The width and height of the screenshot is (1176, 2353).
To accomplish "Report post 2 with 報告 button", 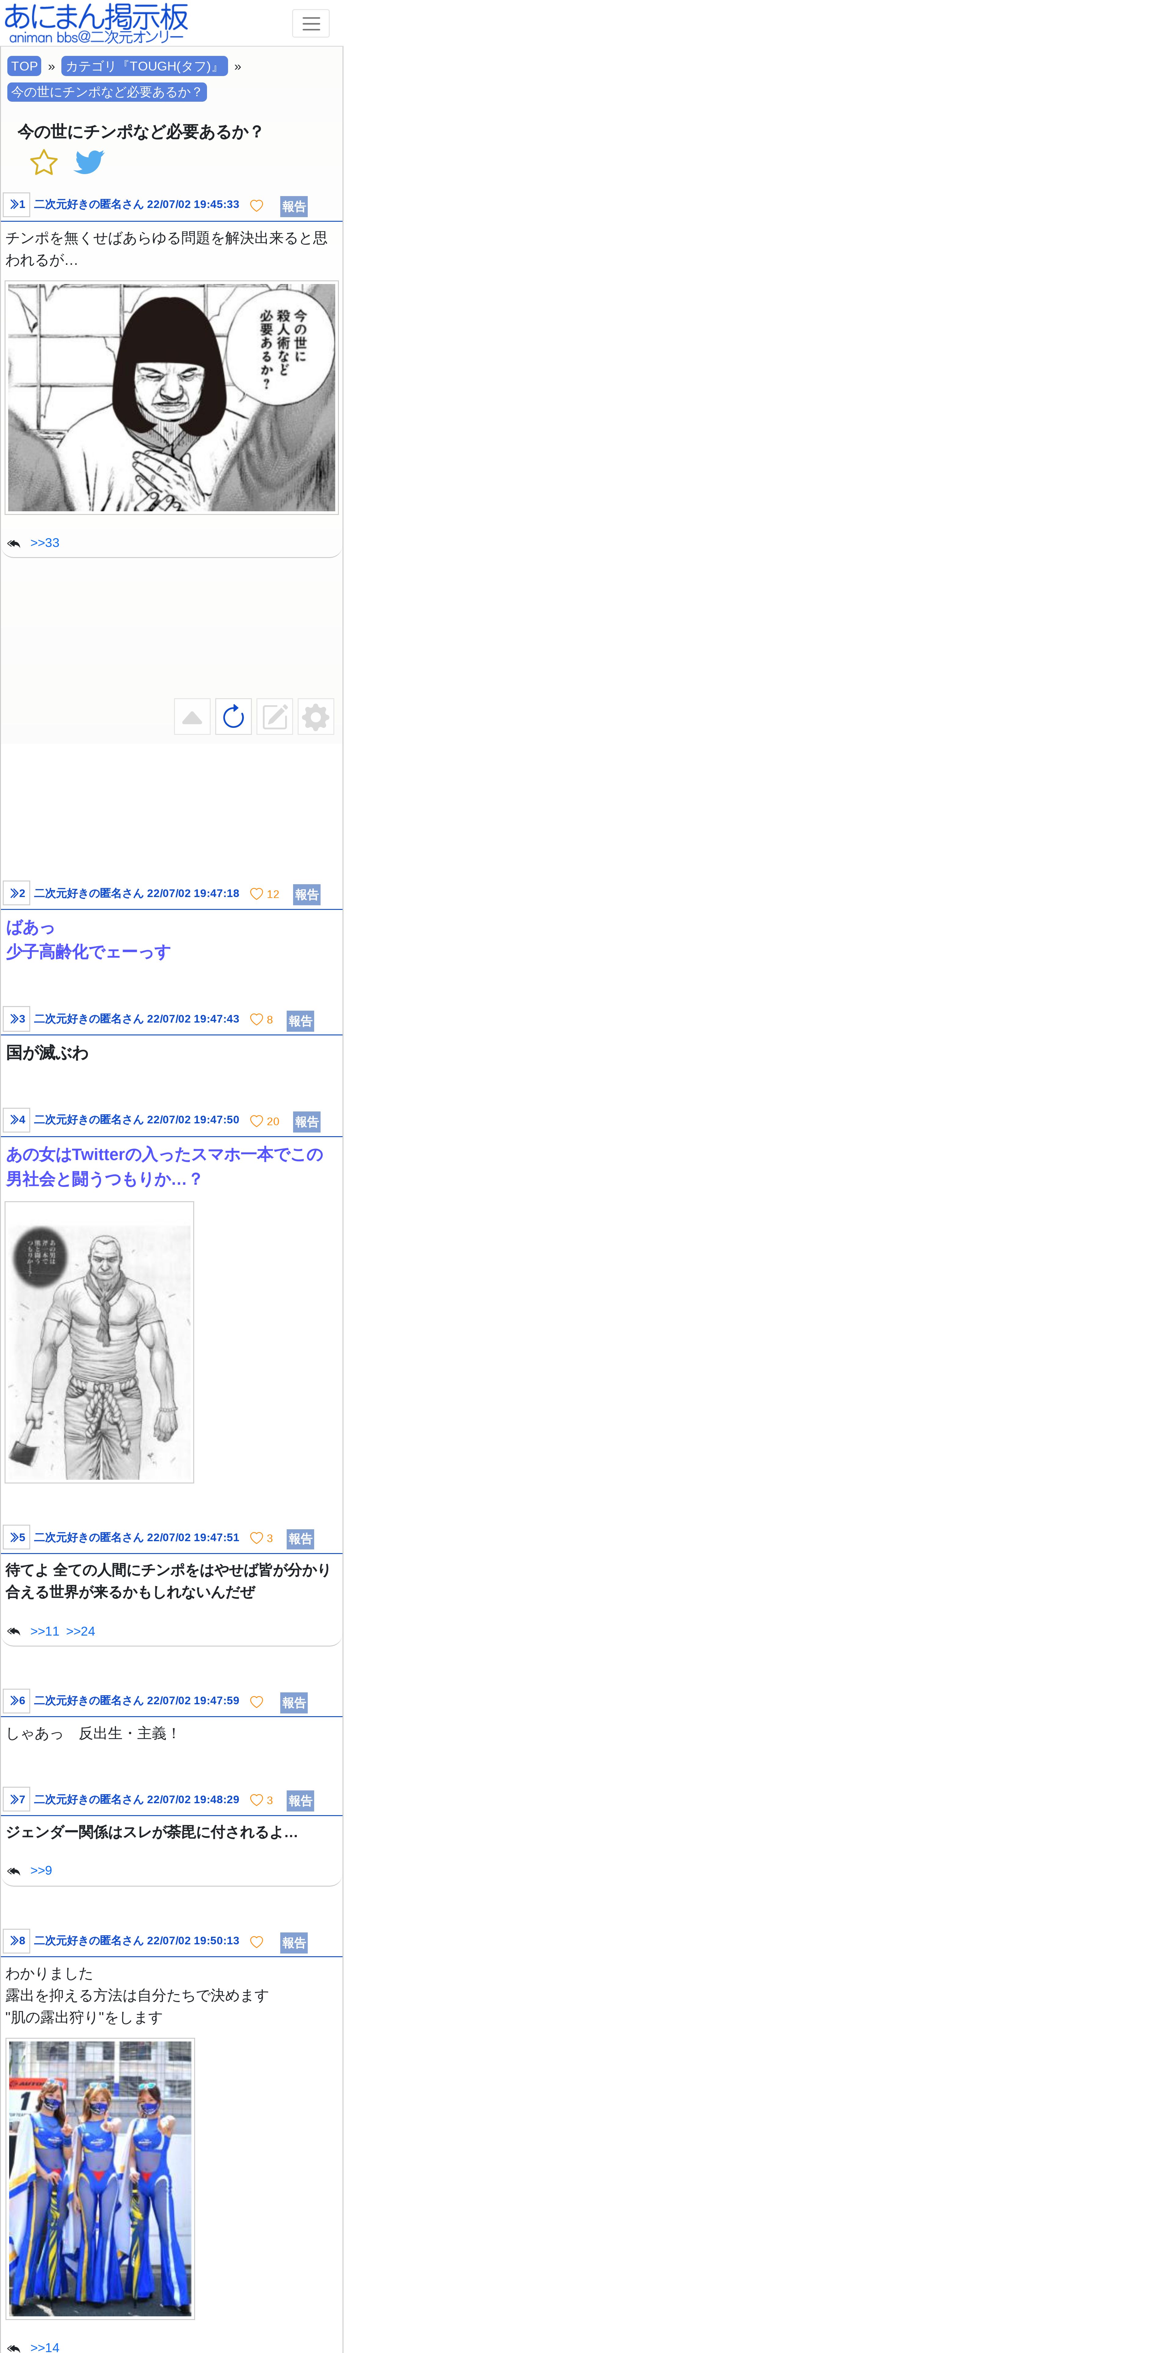I will point(307,895).
